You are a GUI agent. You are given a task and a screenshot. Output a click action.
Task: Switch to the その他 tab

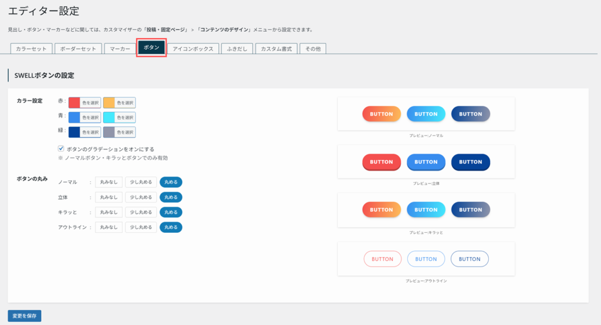[312, 49]
